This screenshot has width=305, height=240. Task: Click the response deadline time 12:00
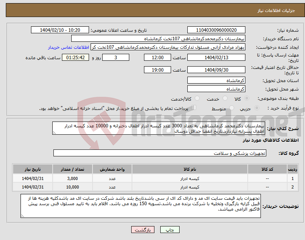pos(158,57)
